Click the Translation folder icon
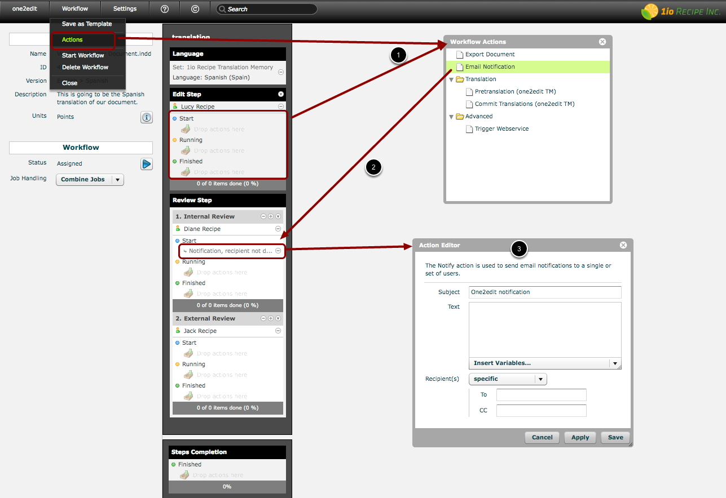726x498 pixels. pyautogui.click(x=460, y=79)
